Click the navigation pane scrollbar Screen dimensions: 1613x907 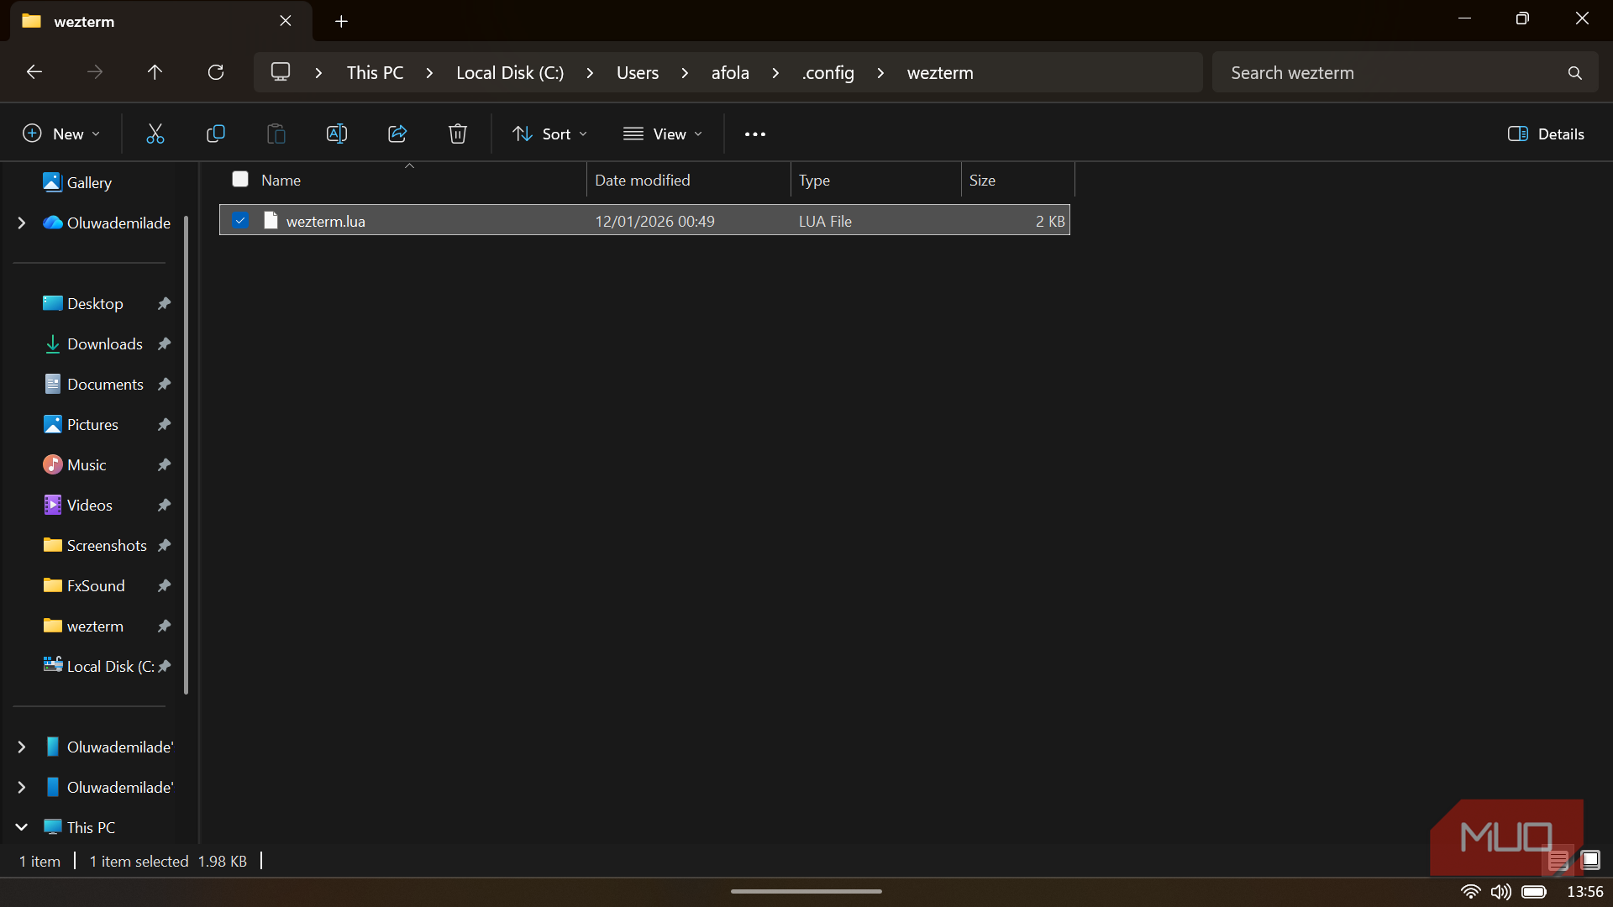tap(186, 453)
